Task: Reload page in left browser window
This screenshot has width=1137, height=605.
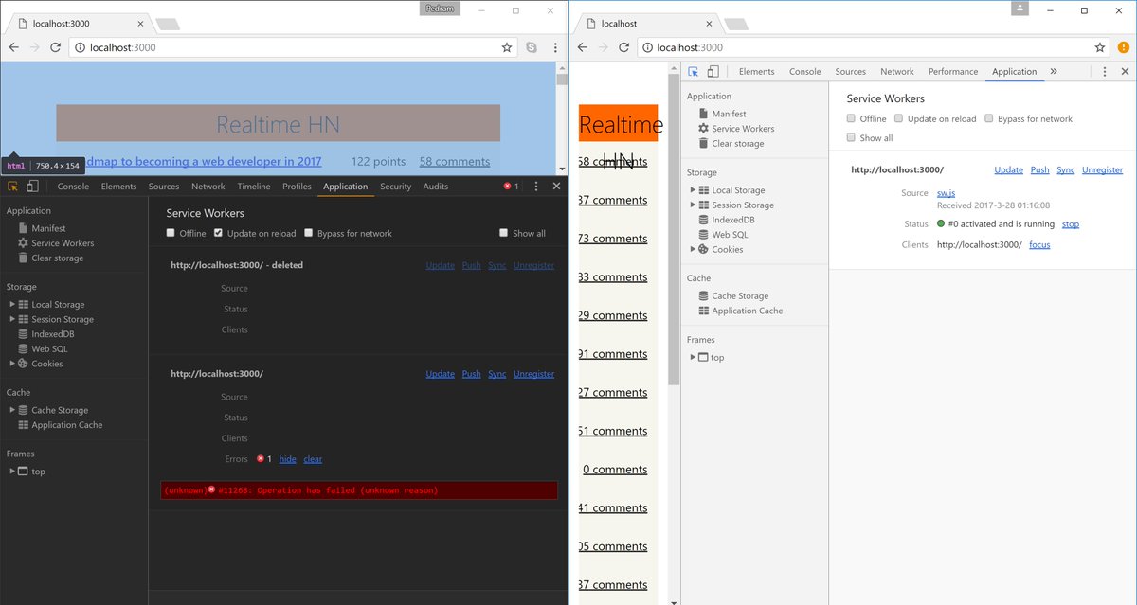Action: pyautogui.click(x=56, y=47)
